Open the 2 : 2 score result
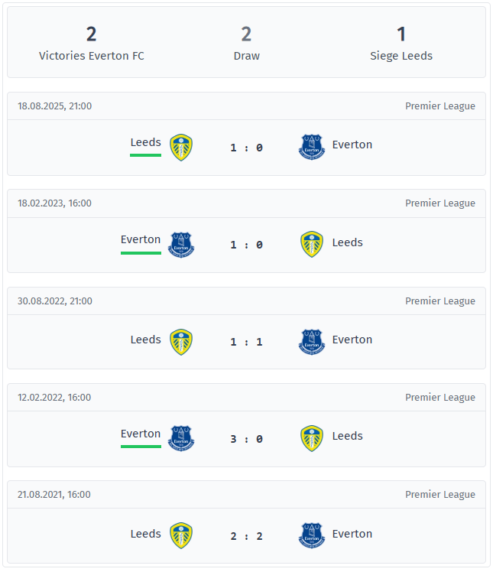 246,536
